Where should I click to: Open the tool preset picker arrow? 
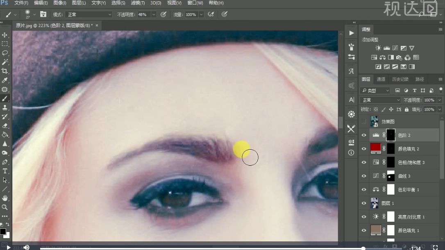pyautogui.click(x=15, y=14)
